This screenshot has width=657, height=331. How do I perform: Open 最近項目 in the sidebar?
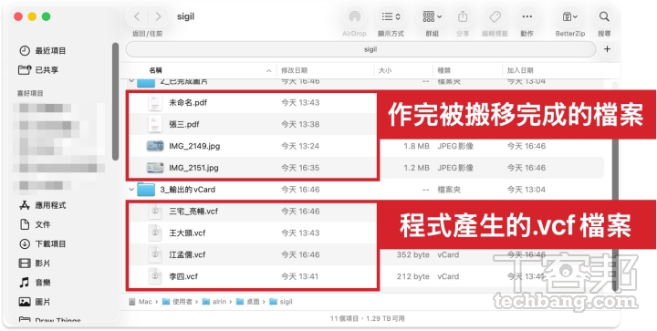click(x=42, y=51)
